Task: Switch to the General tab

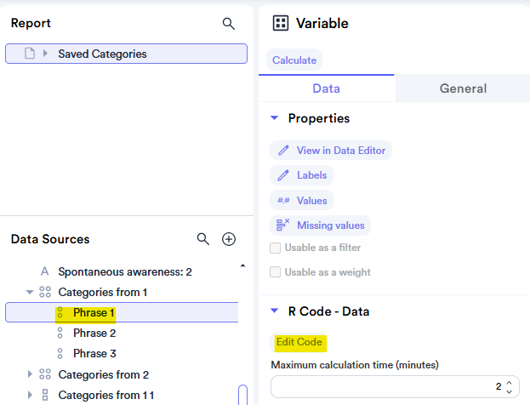Action: pos(463,88)
